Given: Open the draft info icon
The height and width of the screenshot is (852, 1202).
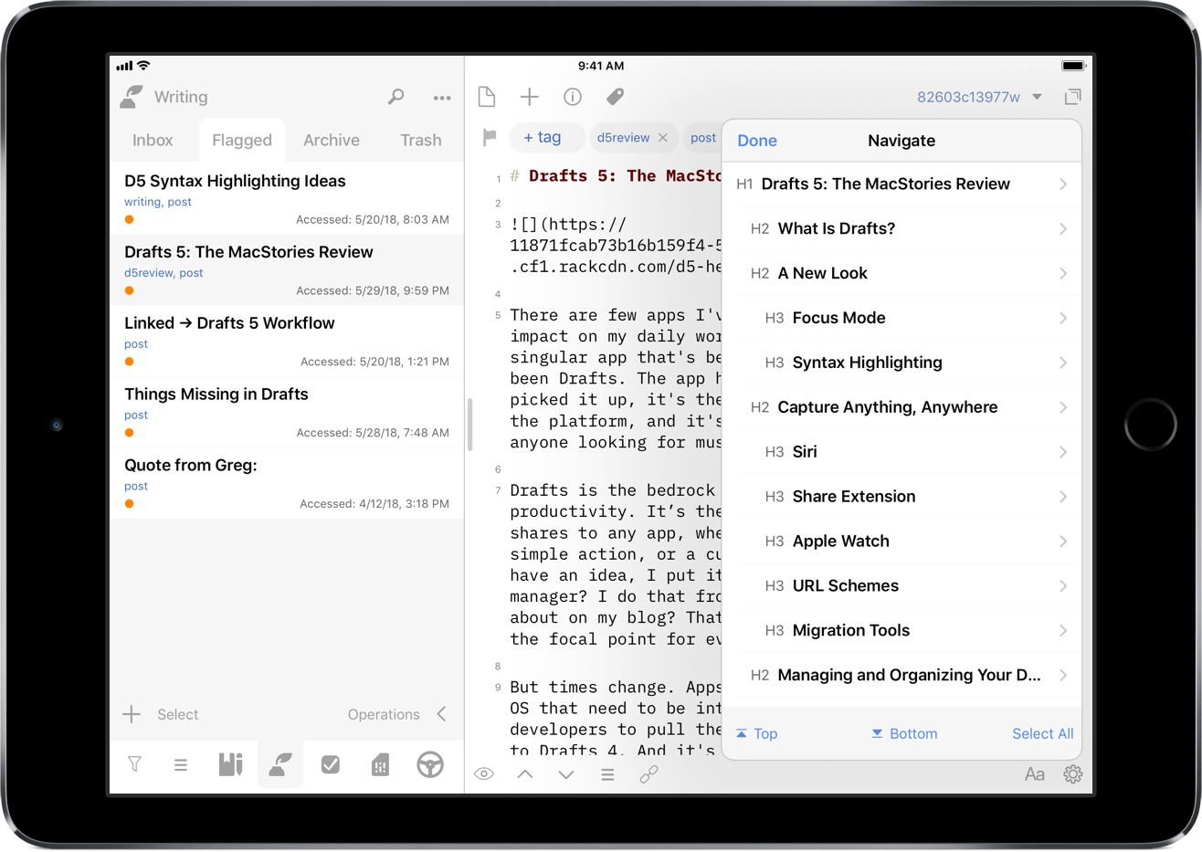Looking at the screenshot, I should pyautogui.click(x=573, y=97).
